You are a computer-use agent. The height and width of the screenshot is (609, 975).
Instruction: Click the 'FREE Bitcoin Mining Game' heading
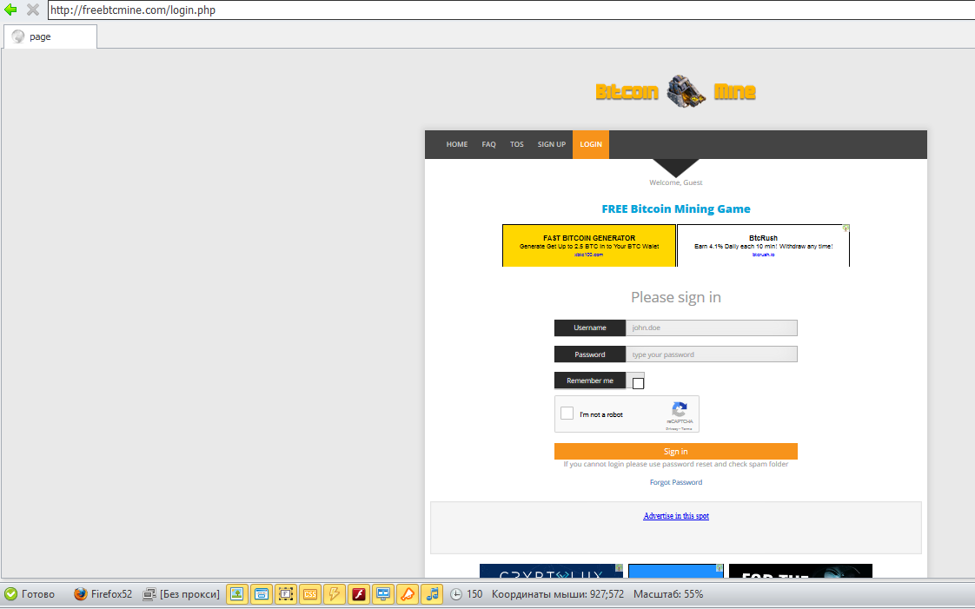click(x=676, y=209)
